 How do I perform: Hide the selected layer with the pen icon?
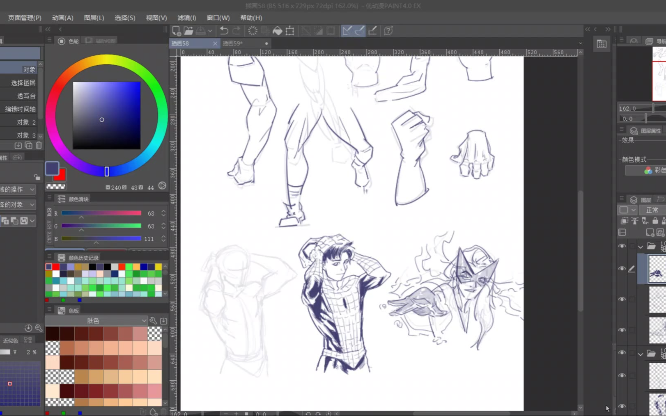[622, 269]
